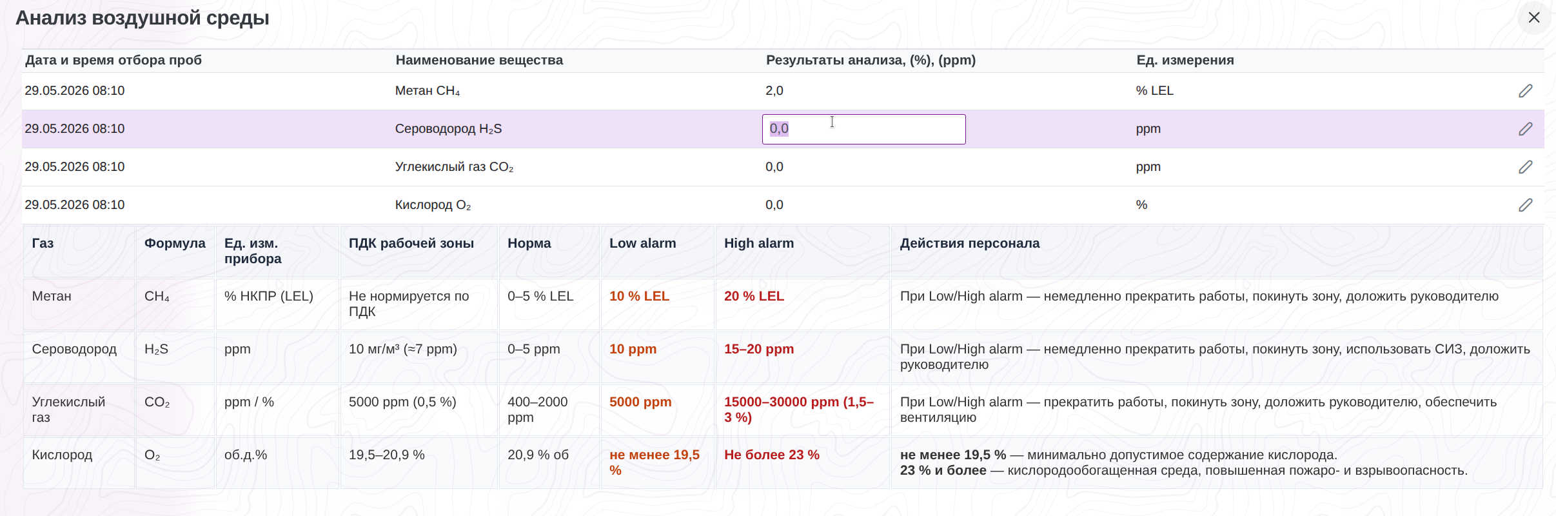
Task: Focus the Сероводород result input field
Action: (x=863, y=129)
